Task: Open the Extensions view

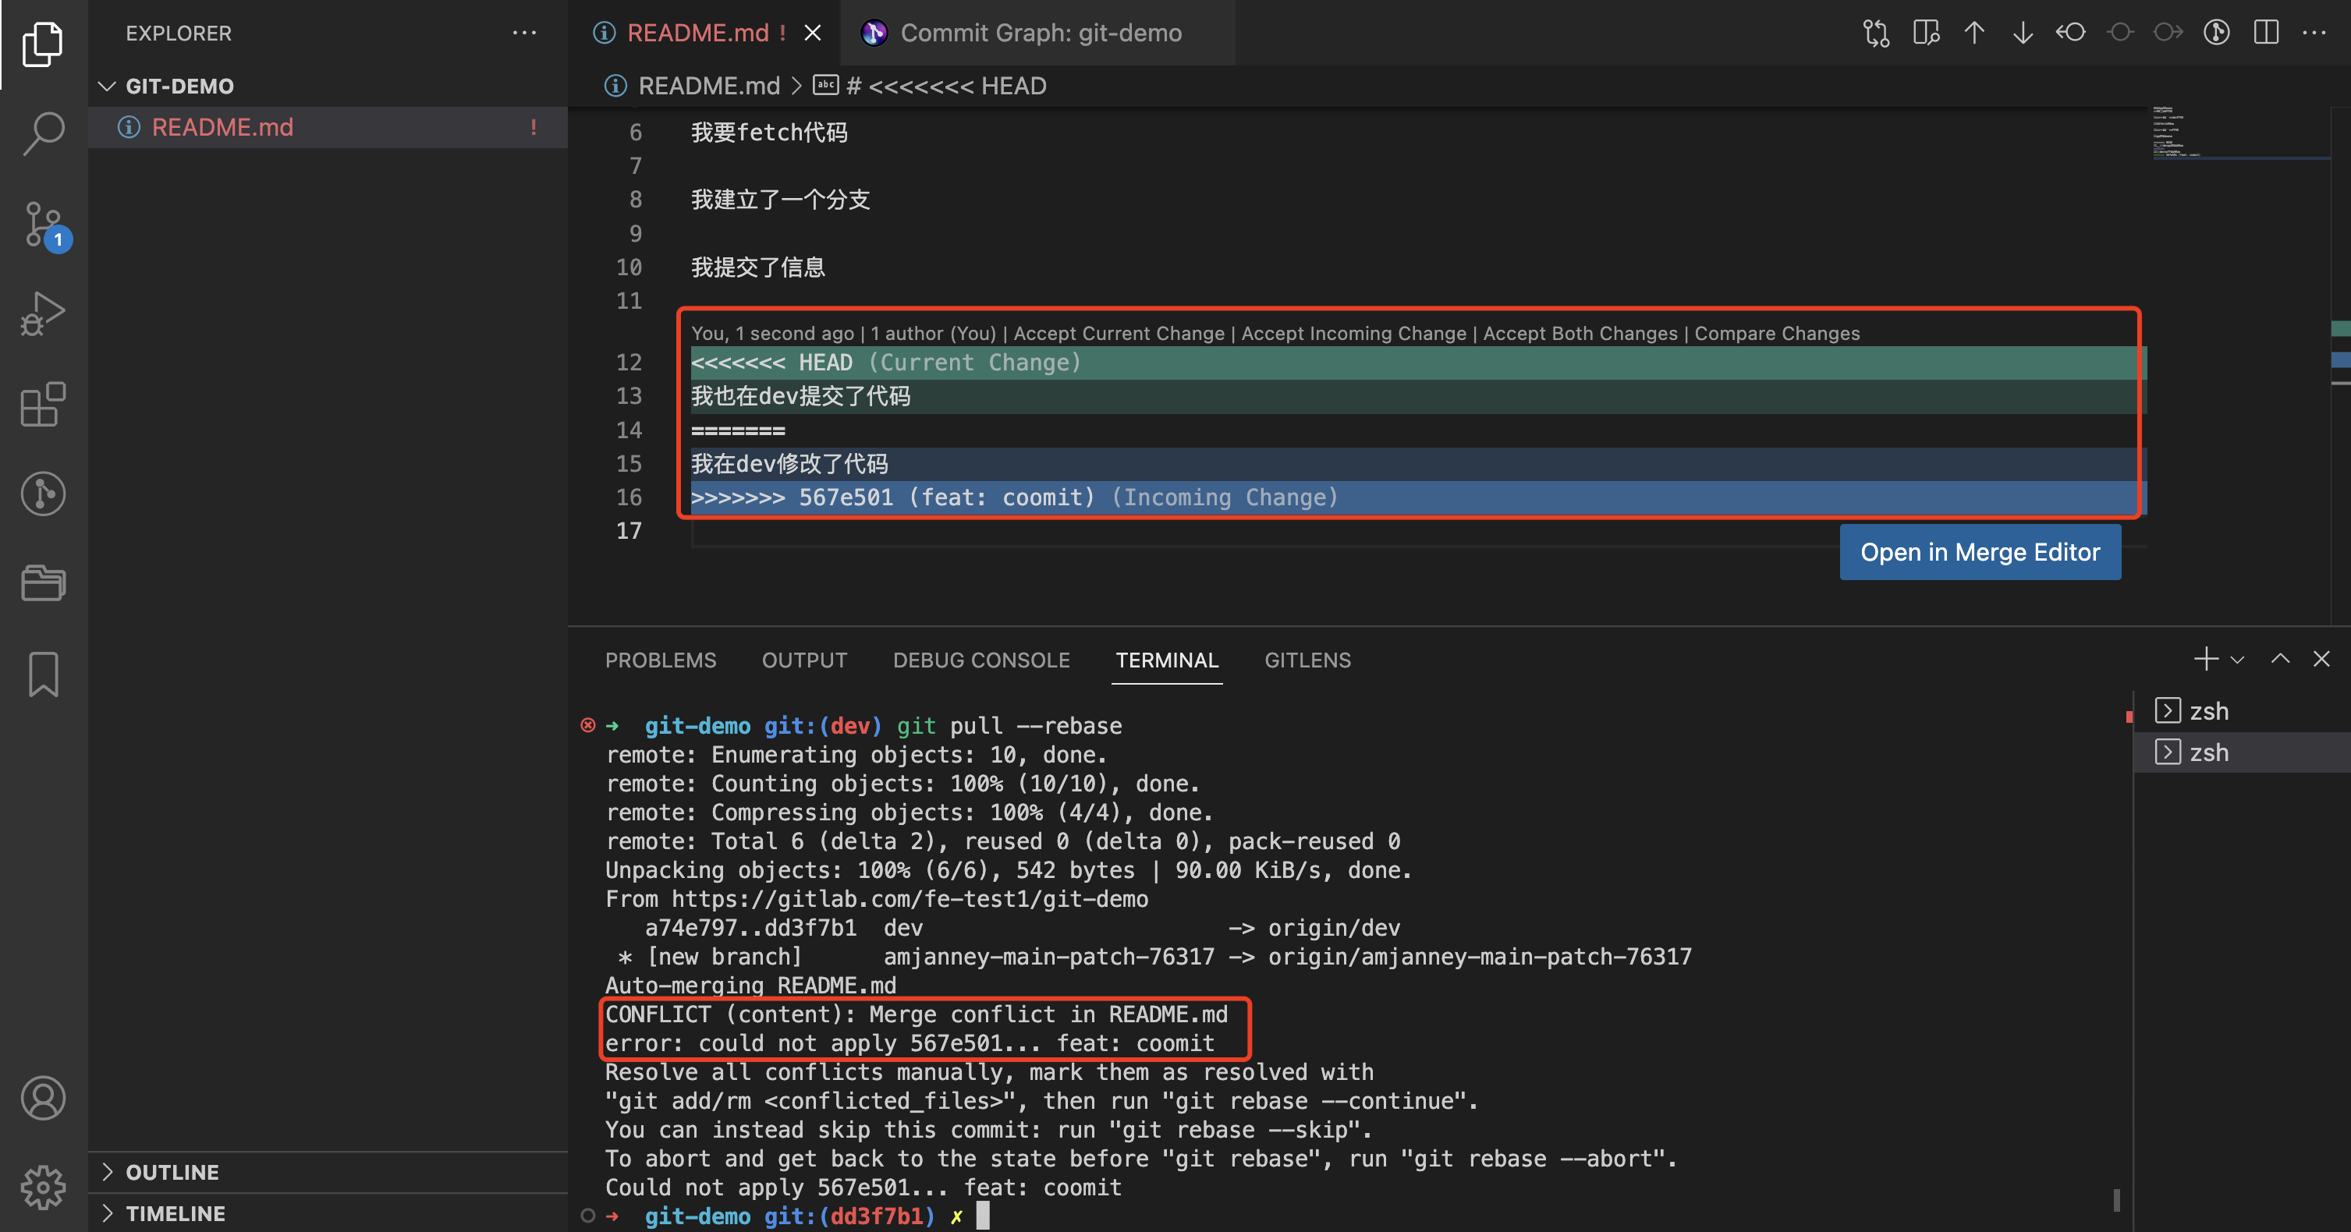Action: click(43, 404)
